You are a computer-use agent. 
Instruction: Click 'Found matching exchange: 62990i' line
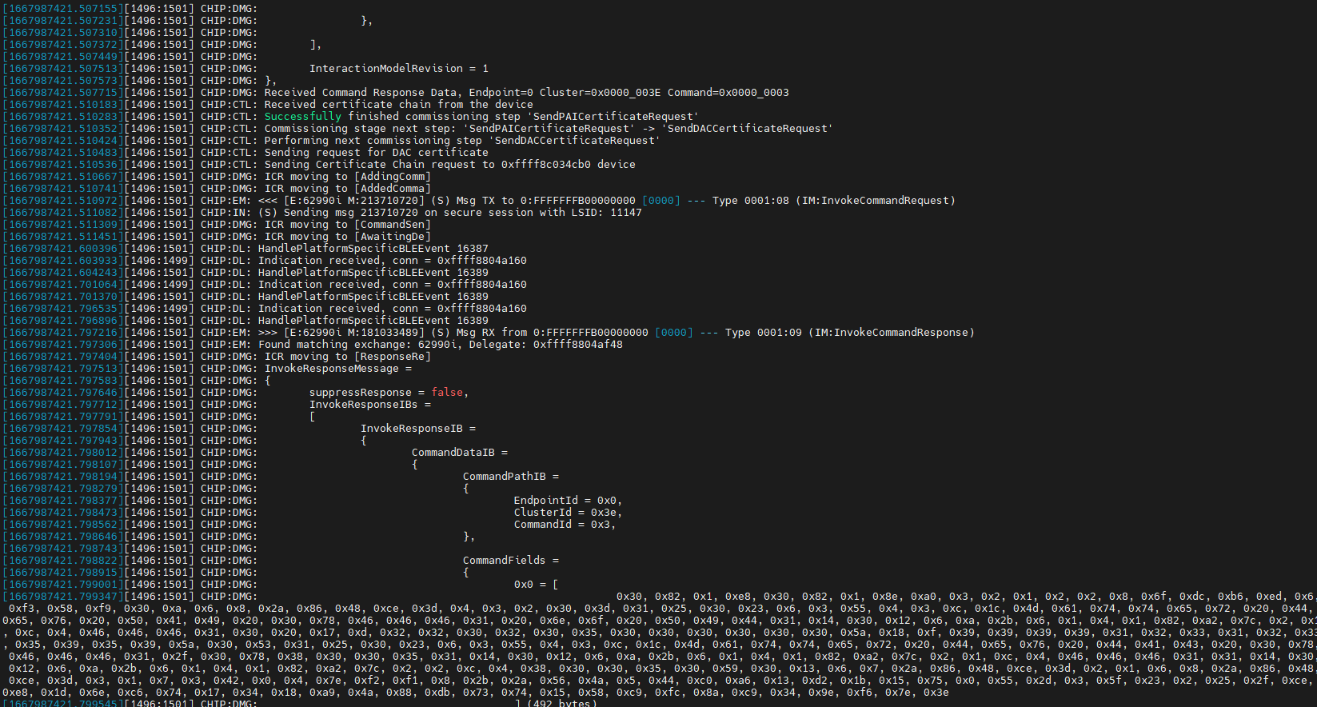coord(441,345)
